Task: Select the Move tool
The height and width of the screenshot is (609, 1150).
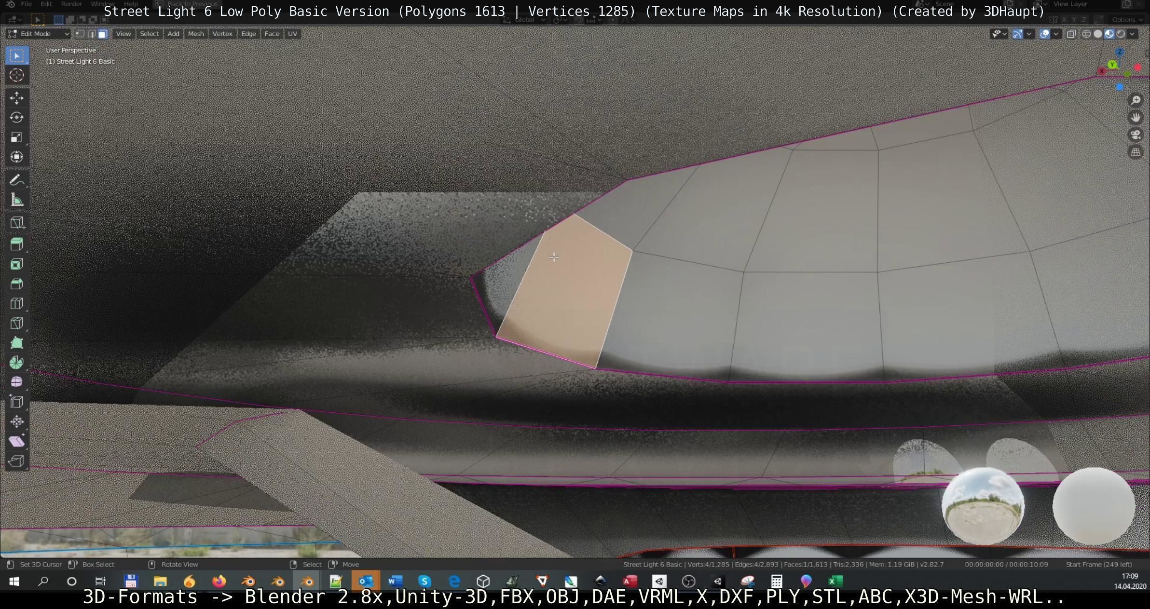Action: coord(16,98)
